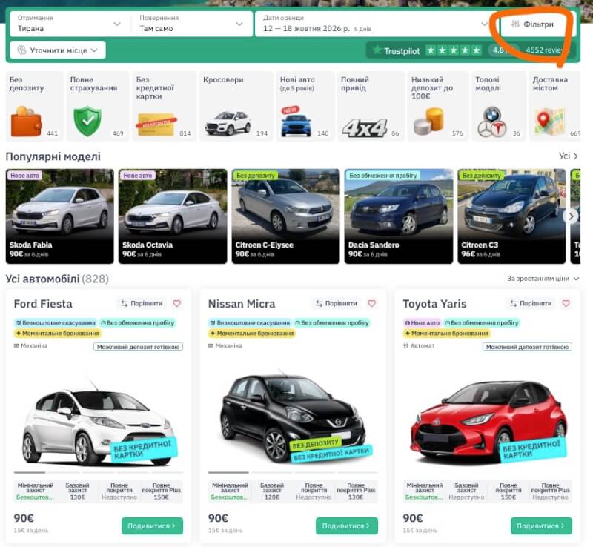The width and height of the screenshot is (593, 547).
Task: Expand the Повернення Там само dropdown
Action: pos(191,24)
